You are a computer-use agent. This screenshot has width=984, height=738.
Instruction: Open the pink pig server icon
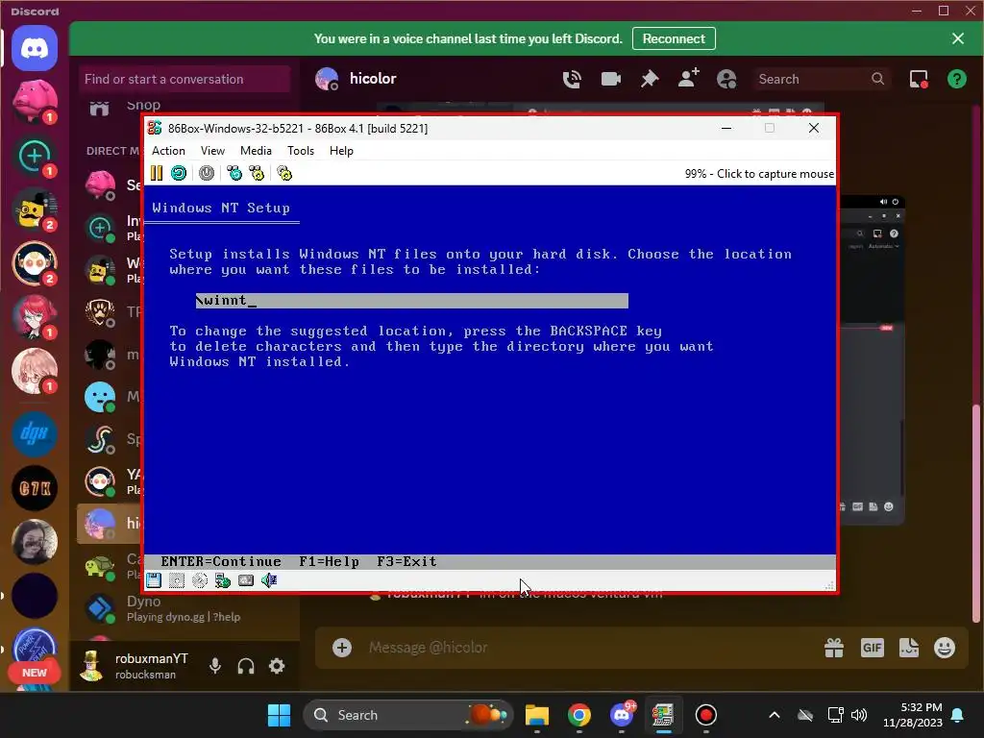tap(35, 102)
